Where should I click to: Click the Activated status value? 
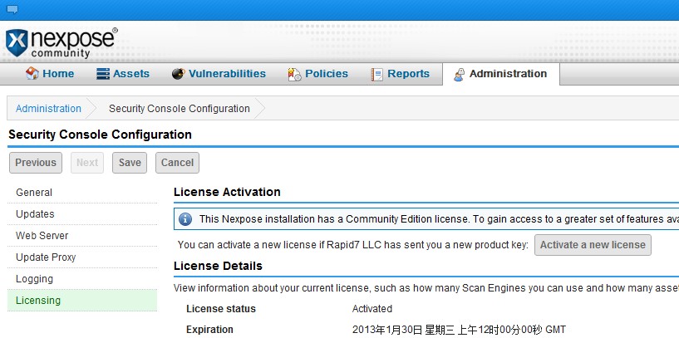point(372,309)
